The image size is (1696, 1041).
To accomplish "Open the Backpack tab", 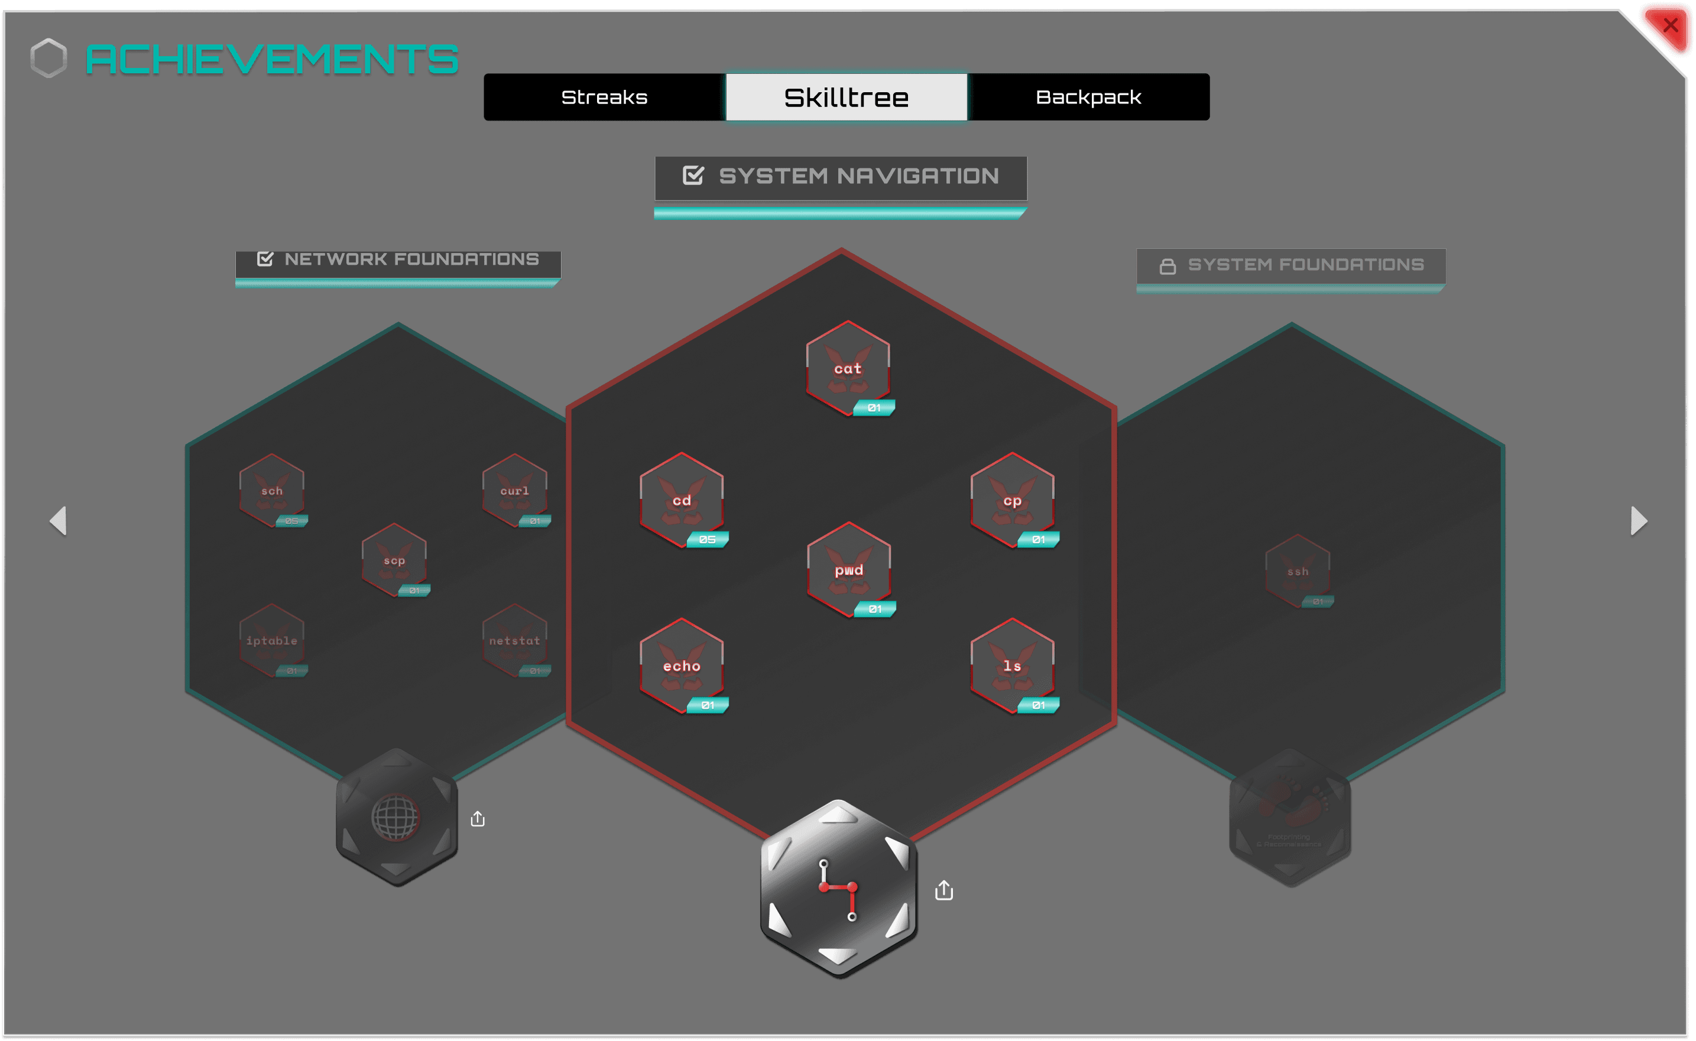I will (1088, 97).
